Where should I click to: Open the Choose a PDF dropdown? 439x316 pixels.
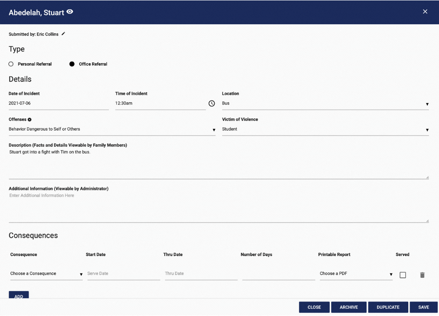(356, 274)
